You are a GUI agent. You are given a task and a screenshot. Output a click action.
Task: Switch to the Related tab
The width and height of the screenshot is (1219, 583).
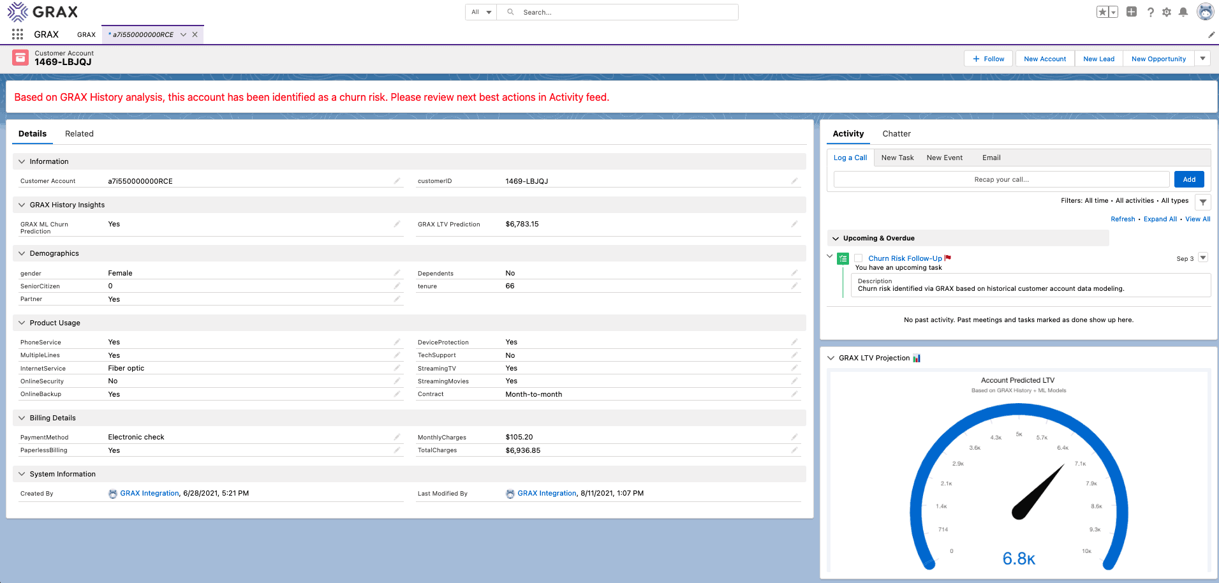tap(79, 134)
